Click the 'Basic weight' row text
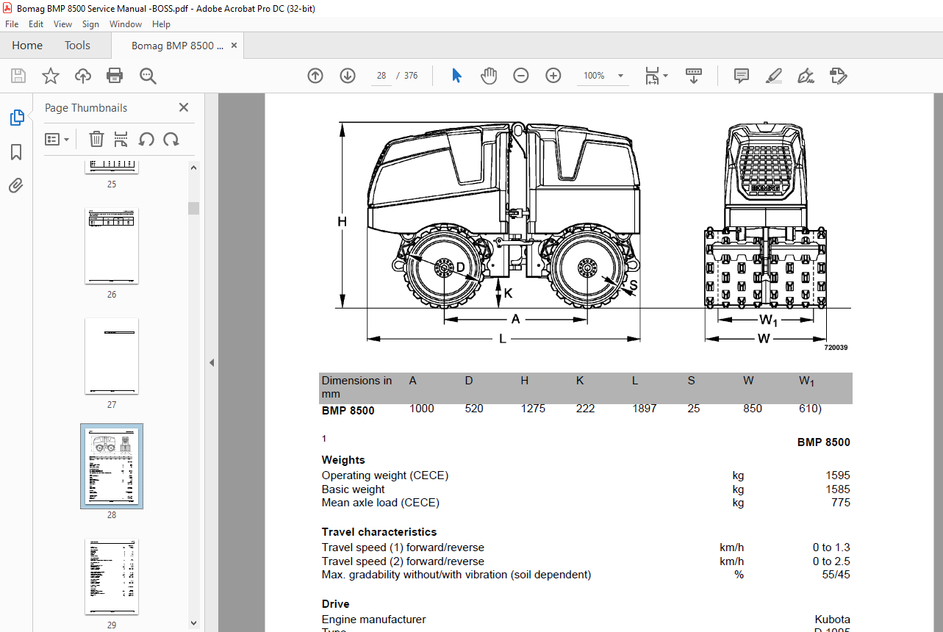The image size is (943, 632). point(353,489)
